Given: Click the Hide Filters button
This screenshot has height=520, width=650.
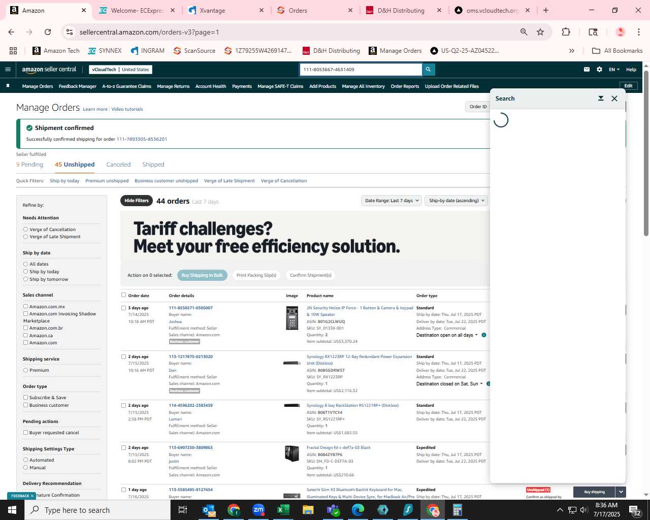Looking at the screenshot, I should coord(137,201).
